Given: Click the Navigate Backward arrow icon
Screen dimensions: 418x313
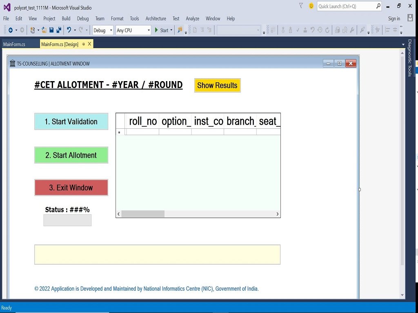Looking at the screenshot, I should click(11, 30).
